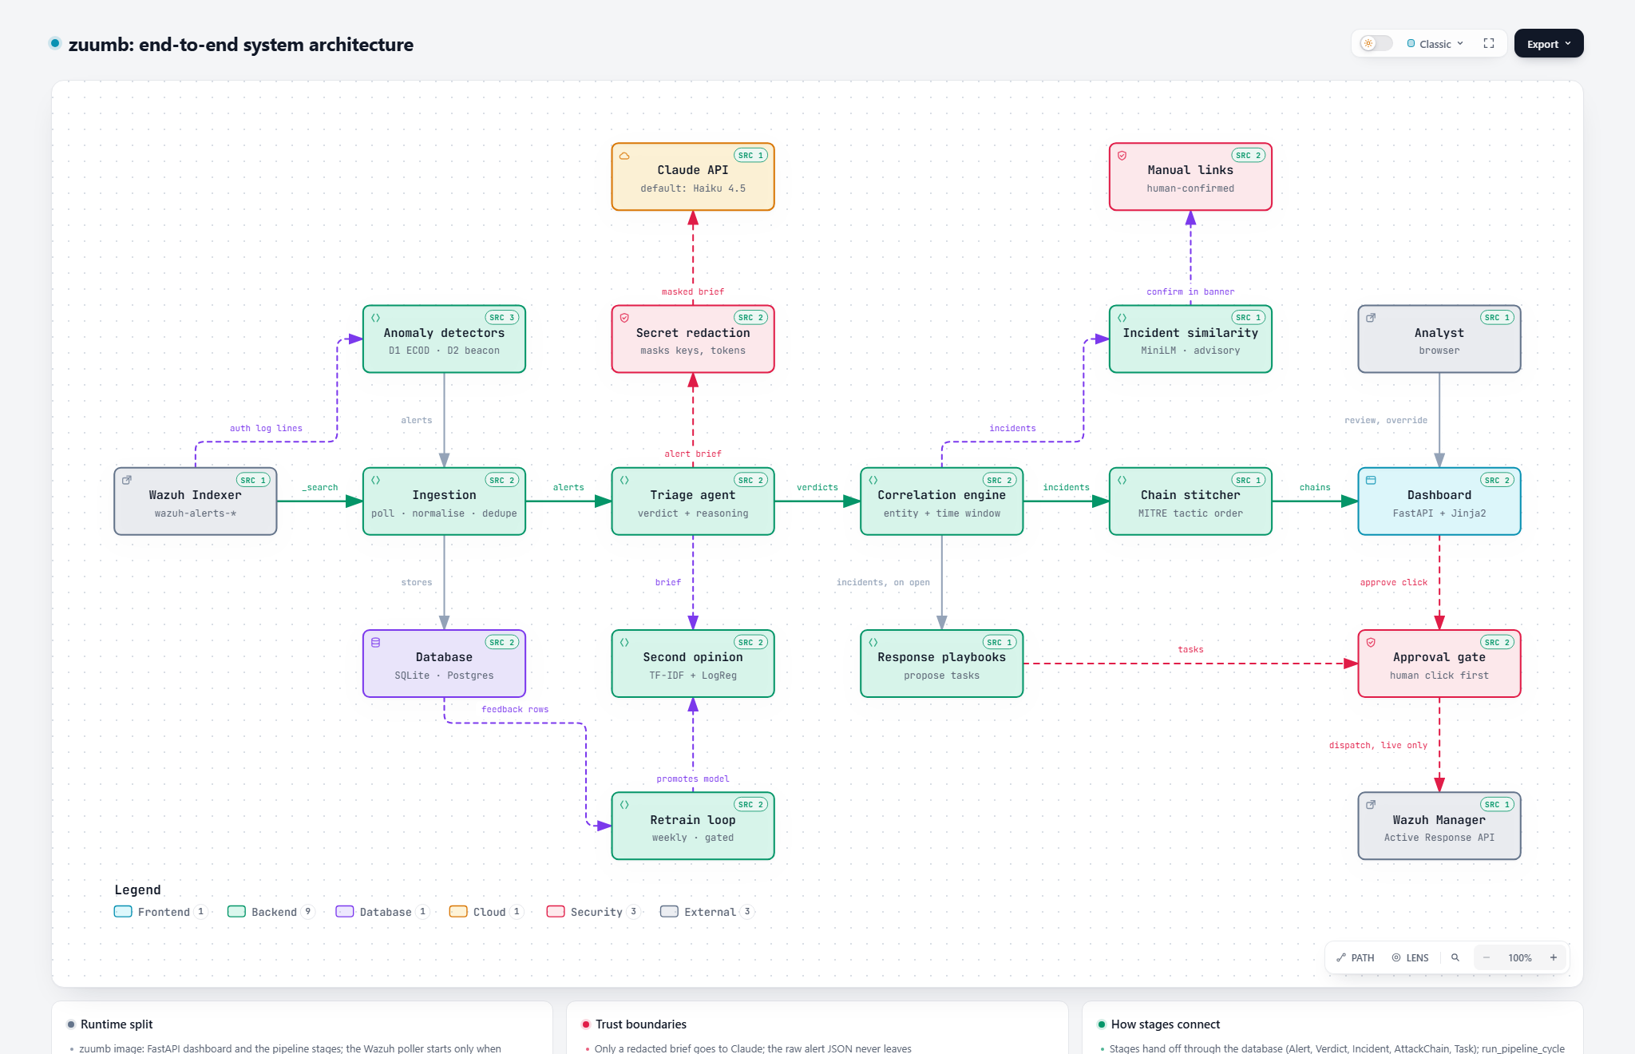Viewport: 1635px width, 1054px height.
Task: Click the cloud icon on Claude API node
Action: tap(624, 156)
